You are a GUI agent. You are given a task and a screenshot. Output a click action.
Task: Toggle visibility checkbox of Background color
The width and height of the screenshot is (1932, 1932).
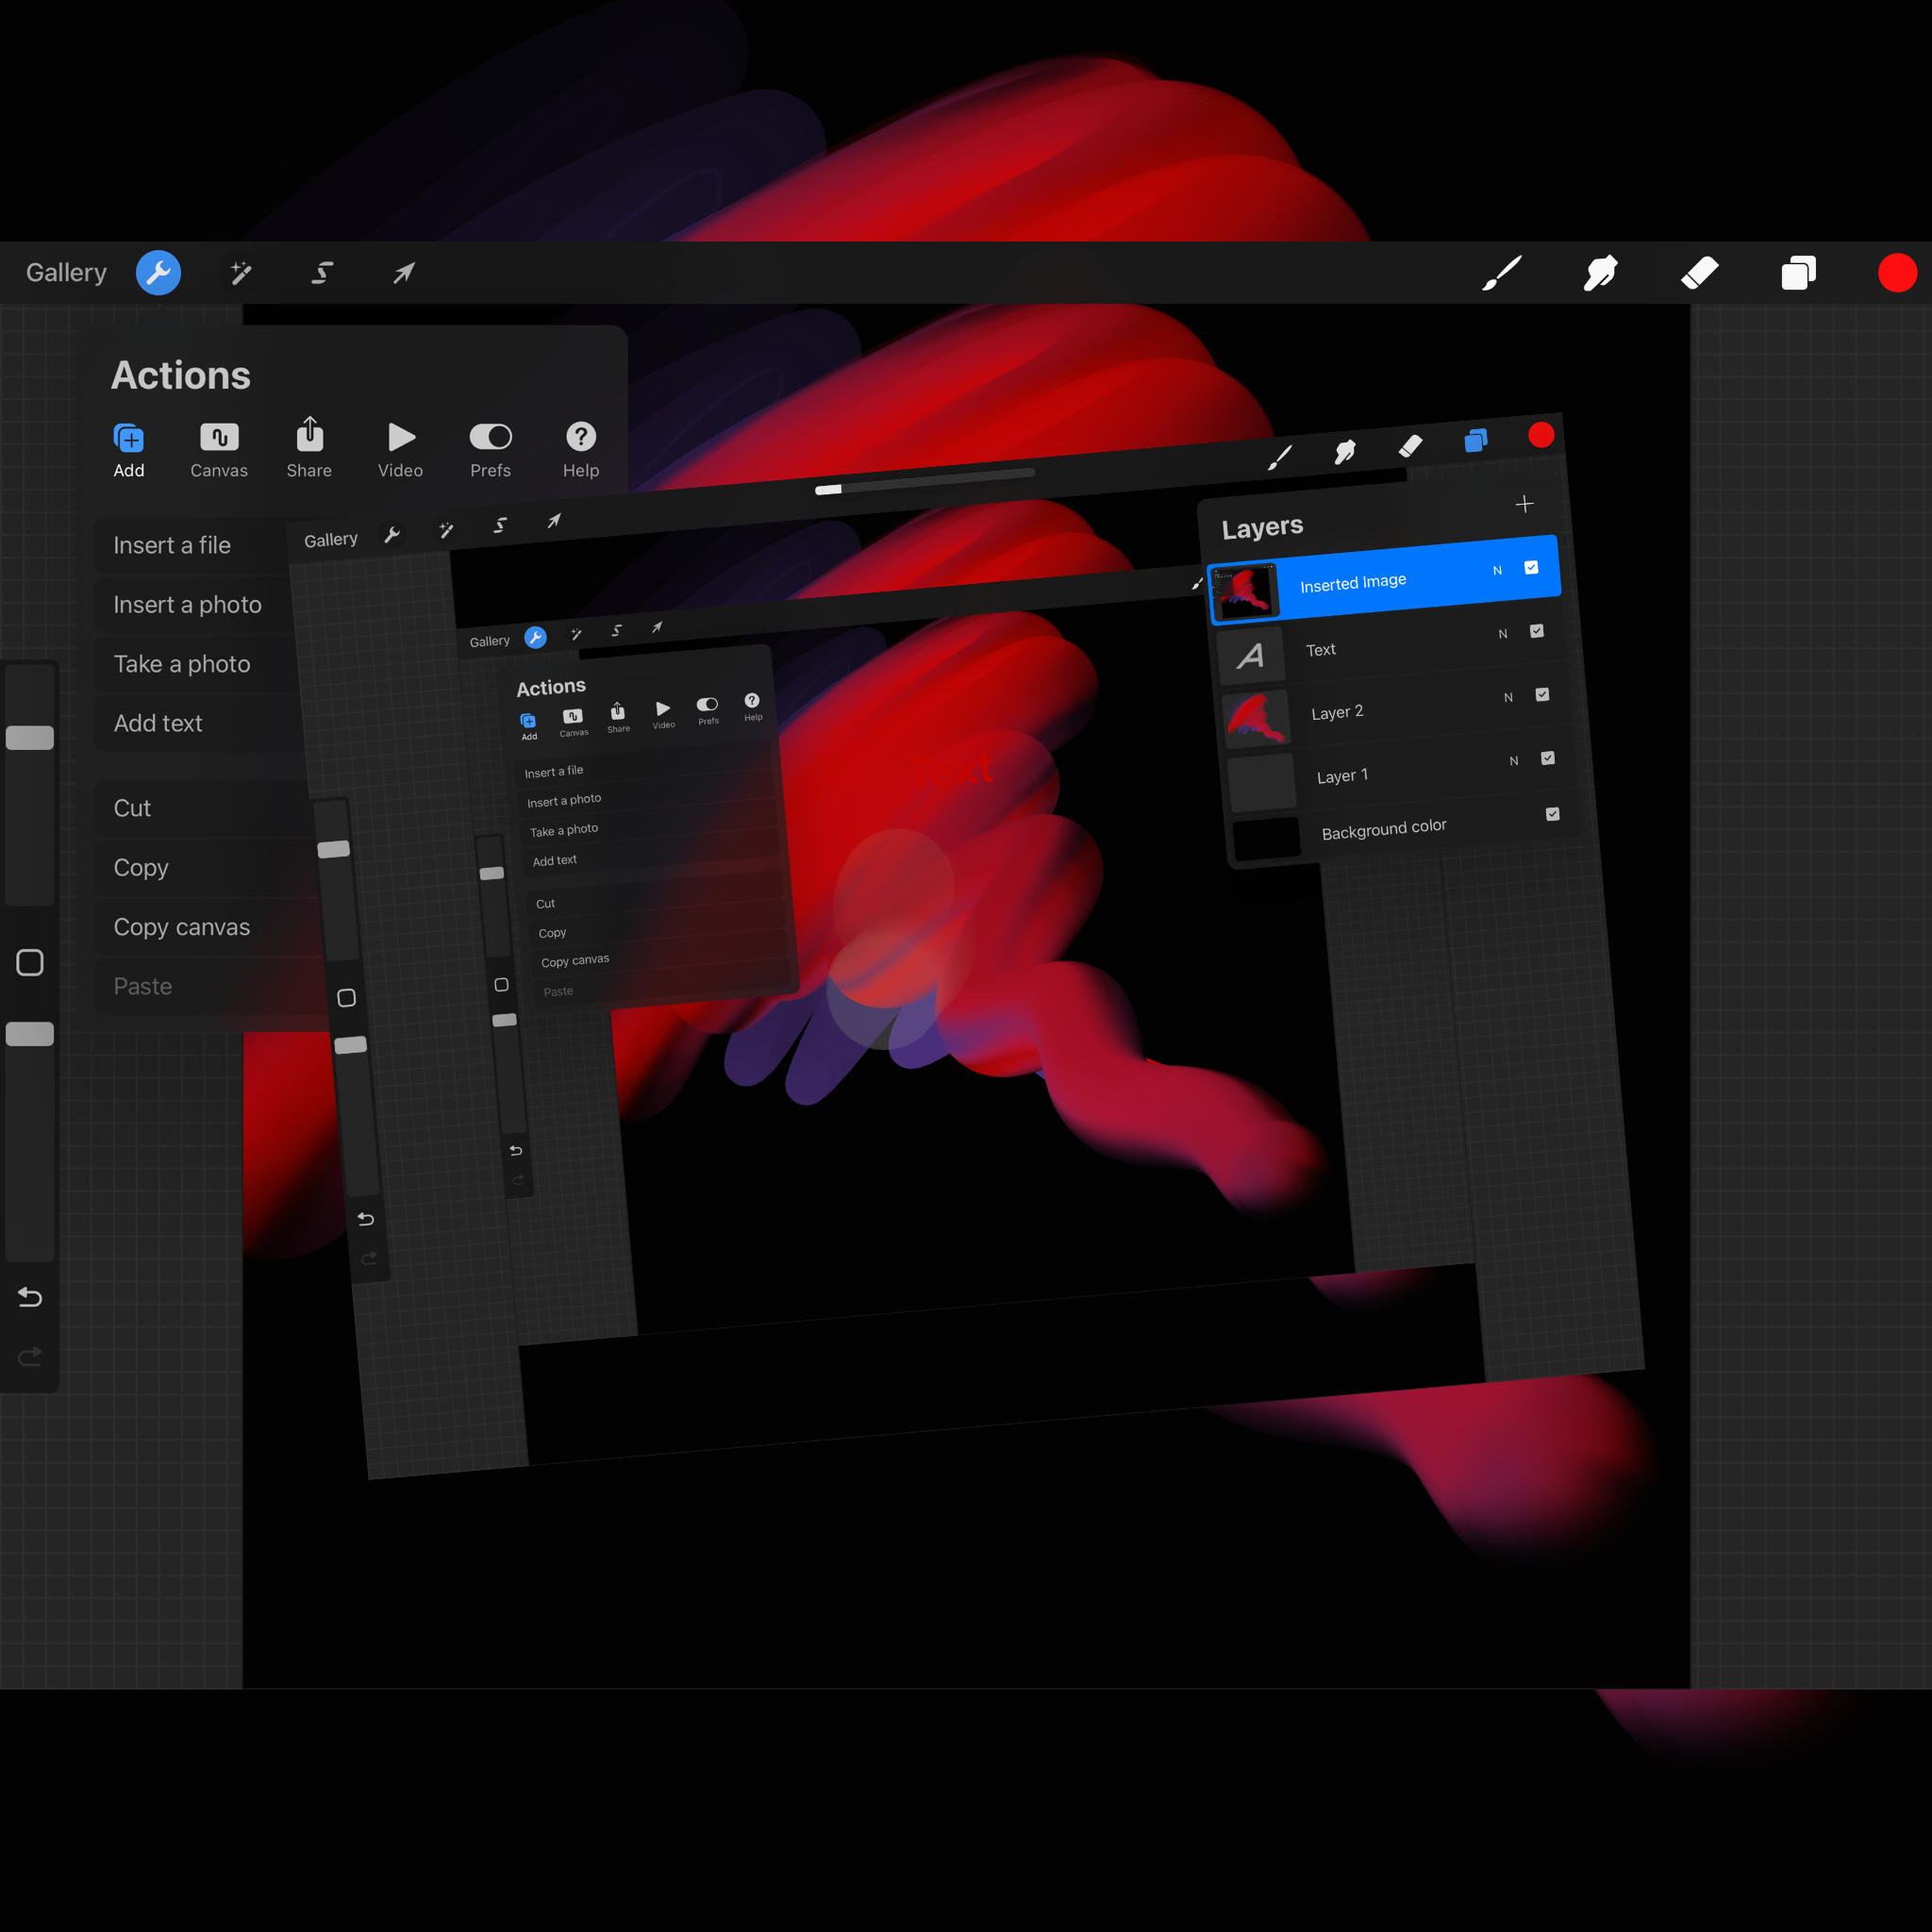(1553, 814)
